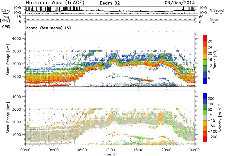The width and height of the screenshot is (225, 156).
Task: Click the date '03/Dec/2014'
Action: [180, 3]
